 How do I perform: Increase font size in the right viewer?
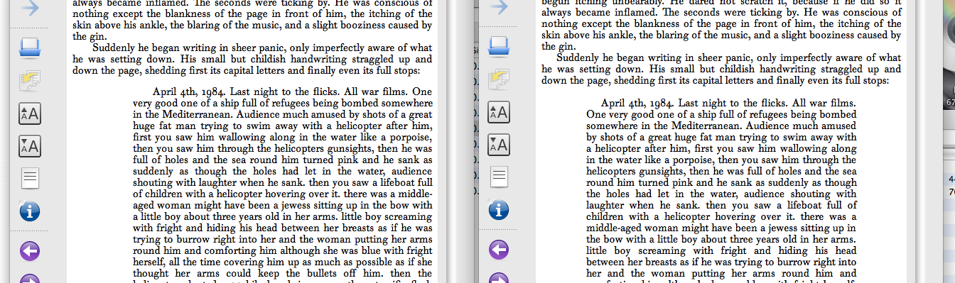tap(499, 112)
